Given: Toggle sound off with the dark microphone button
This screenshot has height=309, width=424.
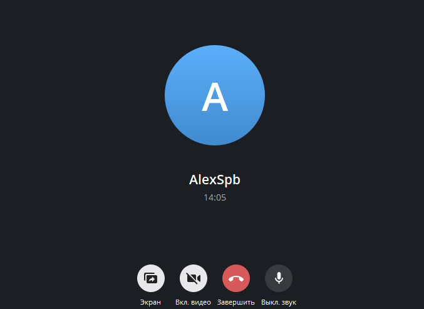Looking at the screenshot, I should (x=279, y=278).
